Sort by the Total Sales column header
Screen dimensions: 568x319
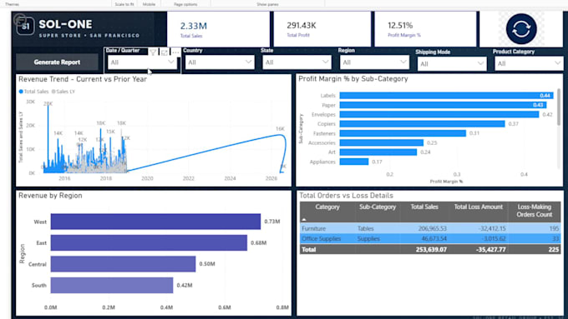point(424,207)
